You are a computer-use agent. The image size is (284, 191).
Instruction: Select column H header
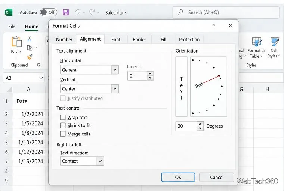point(267,89)
